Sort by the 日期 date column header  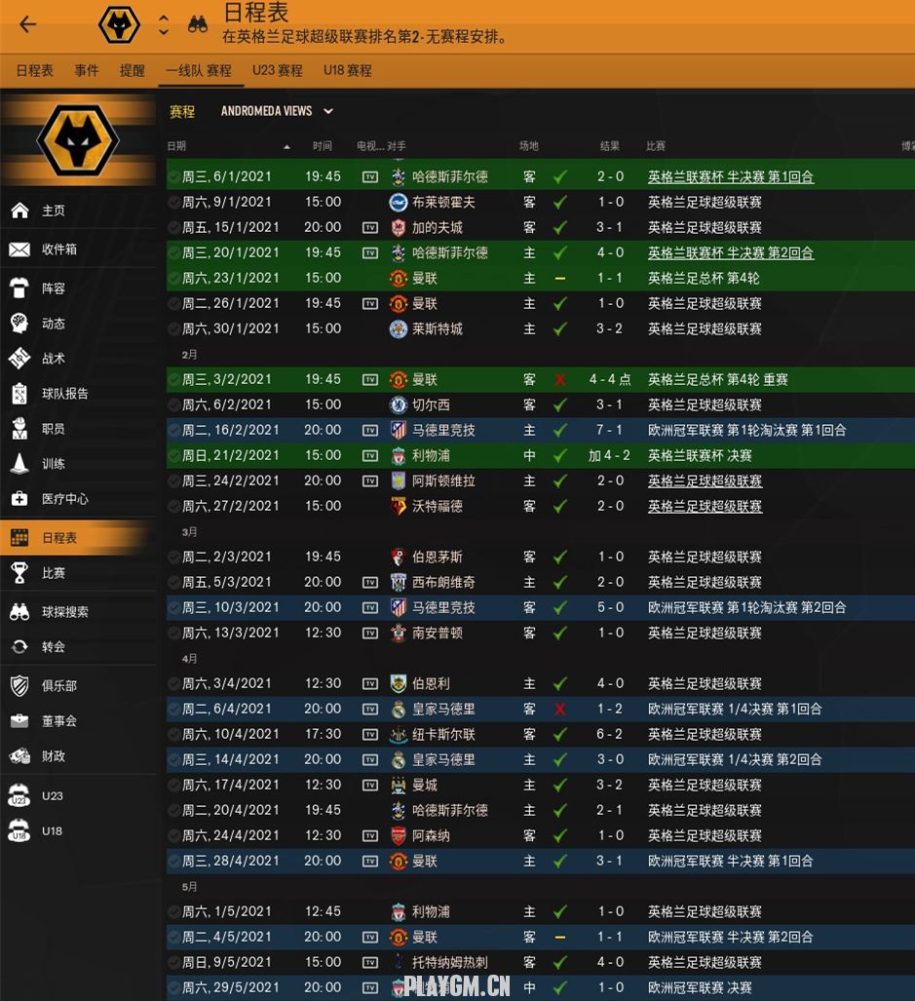(177, 146)
